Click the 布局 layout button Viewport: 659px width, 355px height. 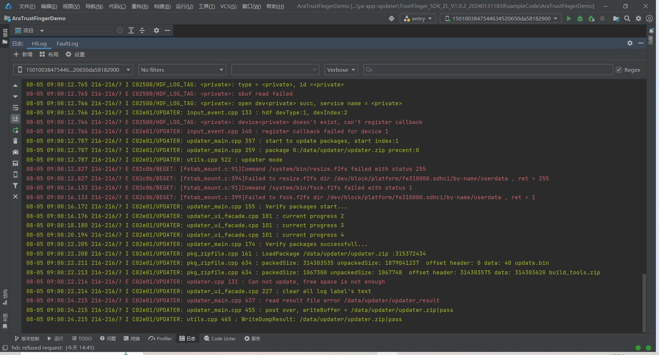coord(49,54)
